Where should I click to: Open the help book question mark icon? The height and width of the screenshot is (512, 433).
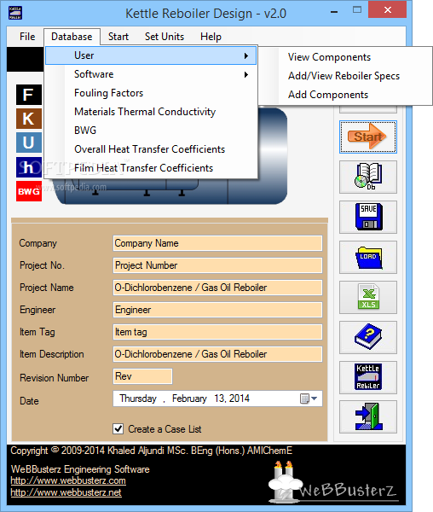coord(368,337)
